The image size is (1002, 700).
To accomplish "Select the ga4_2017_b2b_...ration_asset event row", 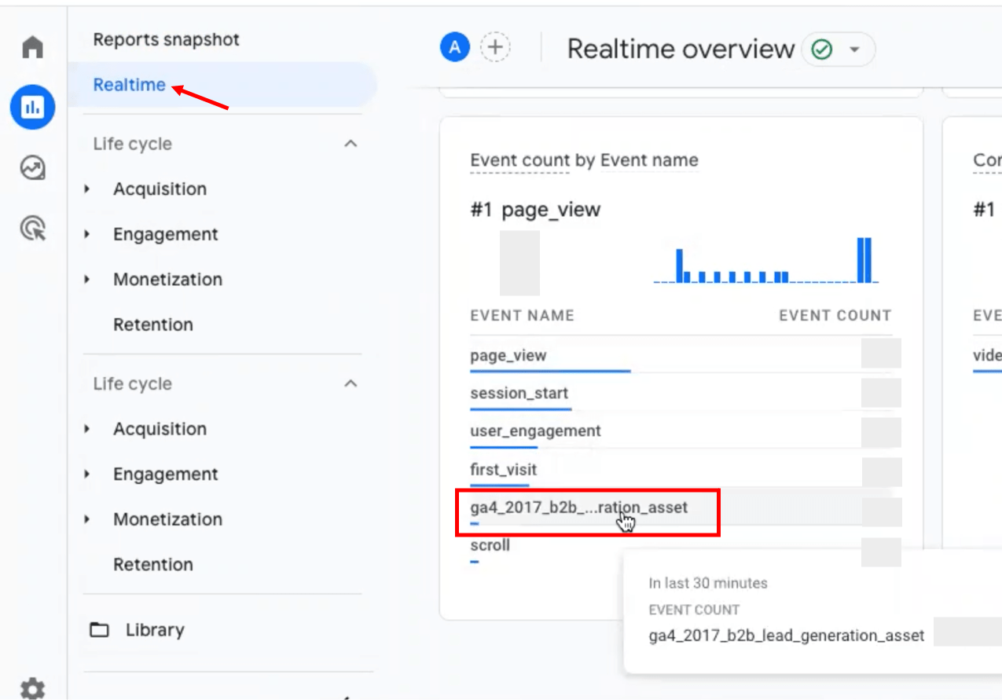I will pyautogui.click(x=681, y=508).
